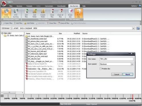Open the Formats tab
The width and height of the screenshot is (142, 106).
pos(29,6)
